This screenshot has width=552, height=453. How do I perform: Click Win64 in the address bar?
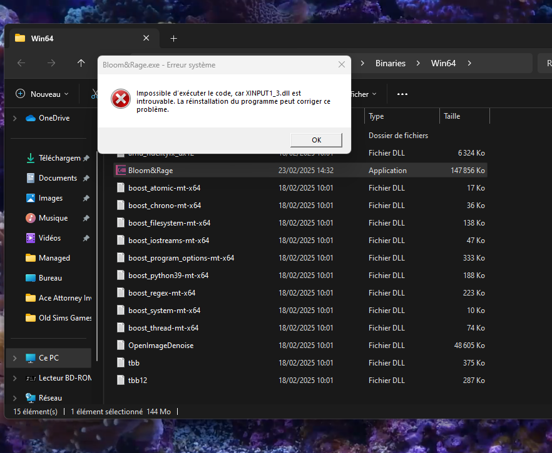point(443,63)
